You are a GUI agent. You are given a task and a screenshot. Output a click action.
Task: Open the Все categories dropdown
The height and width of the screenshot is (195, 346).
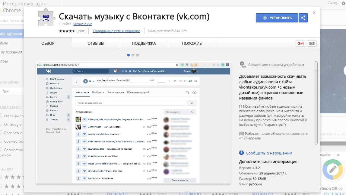[x=12, y=92]
